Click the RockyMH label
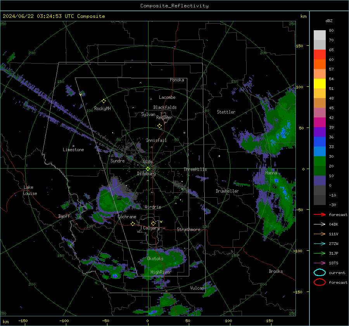Image resolution: width=349 pixels, height=326 pixels. coord(102,109)
